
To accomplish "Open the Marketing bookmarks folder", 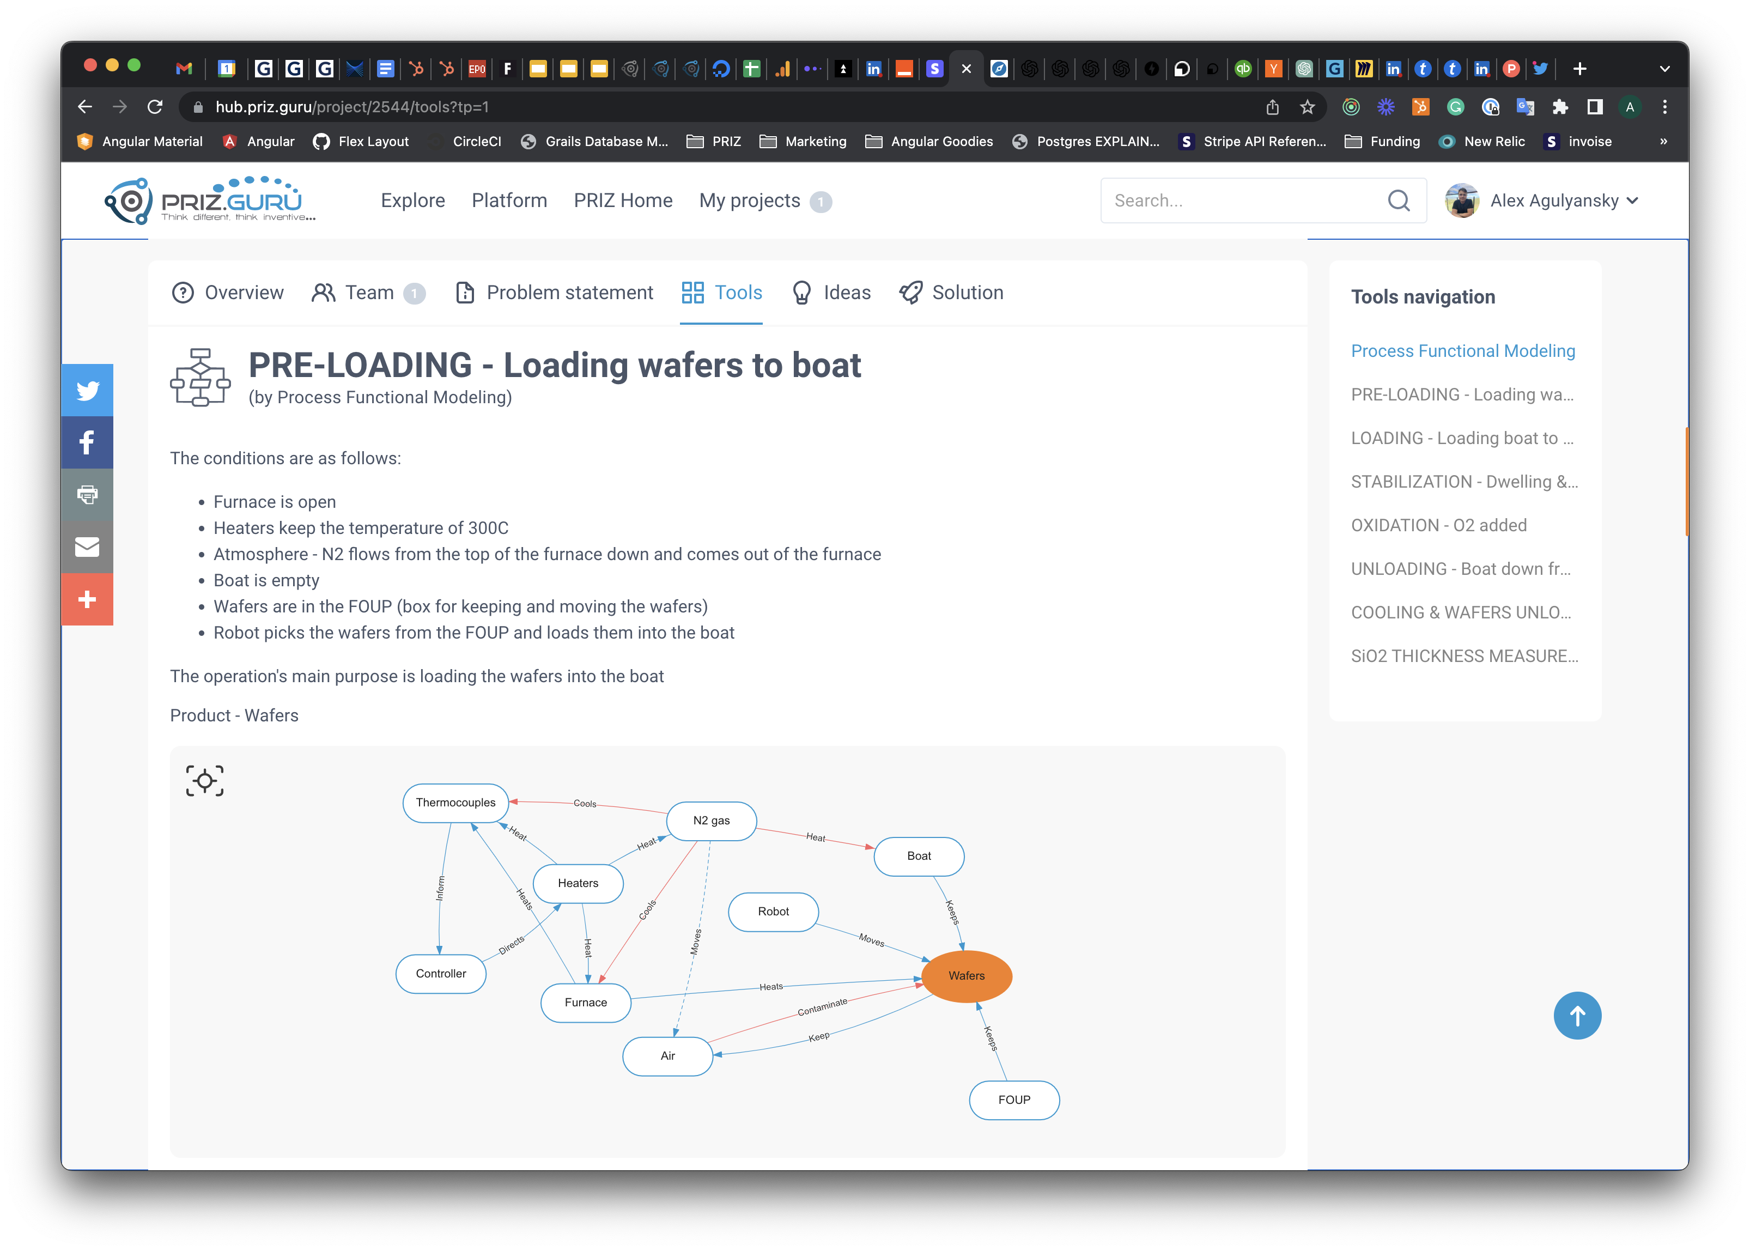I will click(x=803, y=142).
